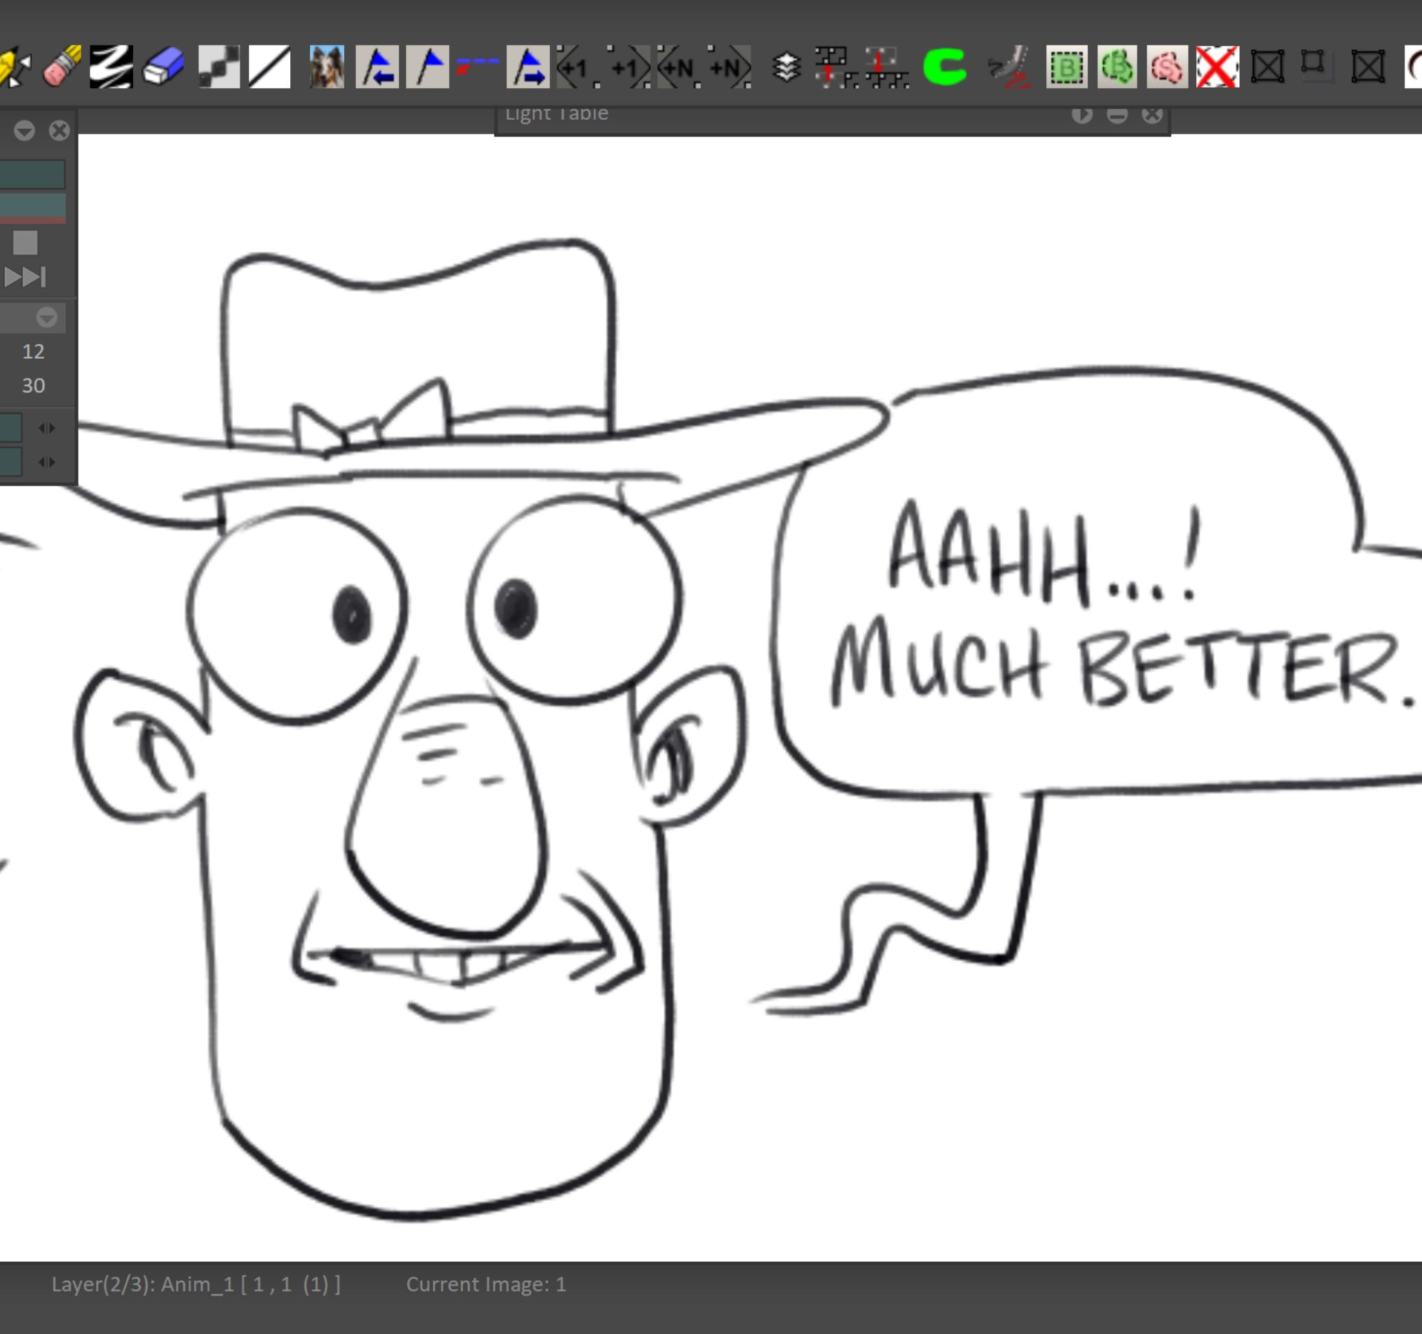
Task: Click the value 30 field
Action: point(34,386)
